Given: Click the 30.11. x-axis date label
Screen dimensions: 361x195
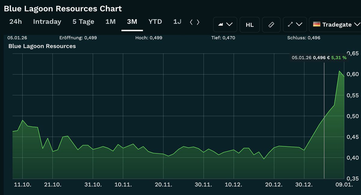Looking at the screenshot, I should (x=203, y=185).
